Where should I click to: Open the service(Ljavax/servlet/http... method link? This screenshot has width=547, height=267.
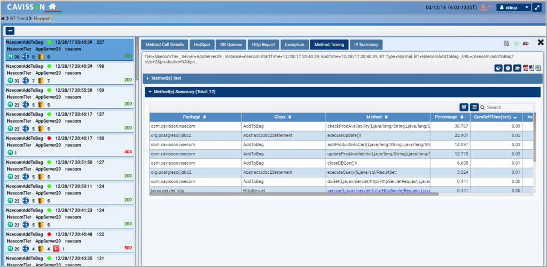(x=379, y=190)
